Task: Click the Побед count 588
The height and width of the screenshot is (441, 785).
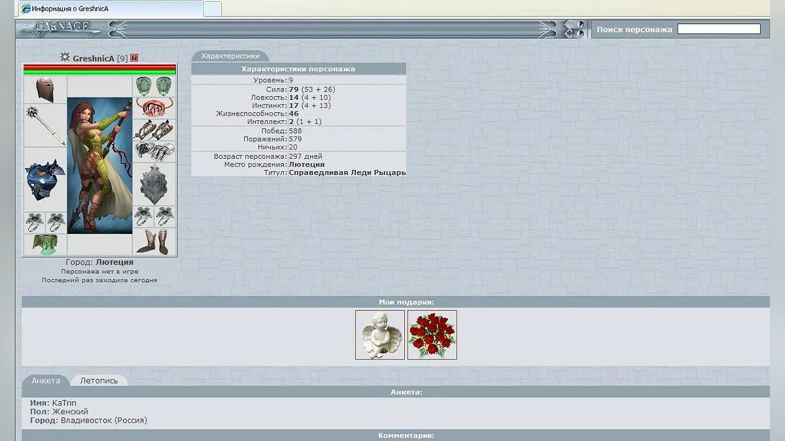Action: tap(295, 131)
